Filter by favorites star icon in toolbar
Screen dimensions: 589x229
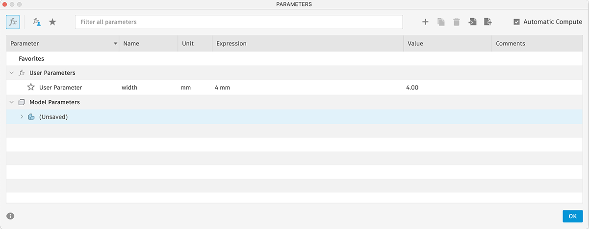tap(52, 22)
